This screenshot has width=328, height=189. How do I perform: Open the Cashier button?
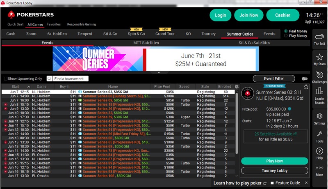coord(282,15)
